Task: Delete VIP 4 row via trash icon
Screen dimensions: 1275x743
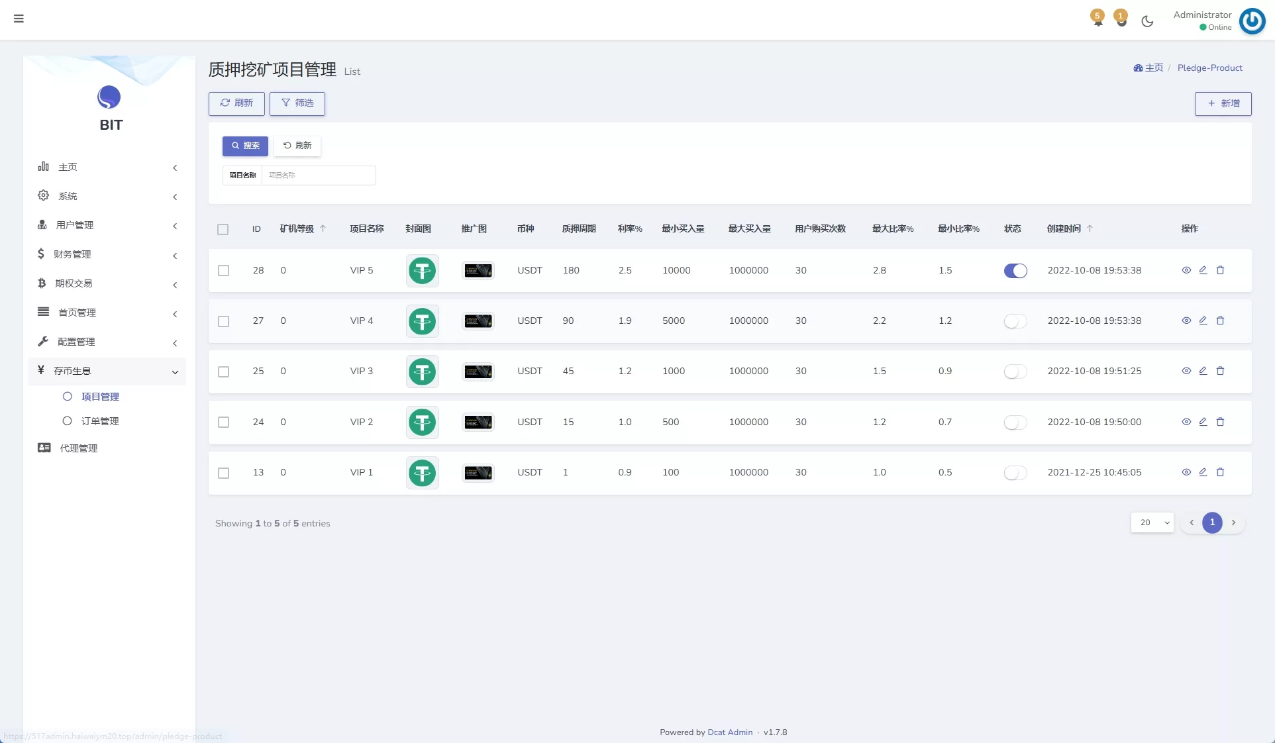Action: [1220, 321]
